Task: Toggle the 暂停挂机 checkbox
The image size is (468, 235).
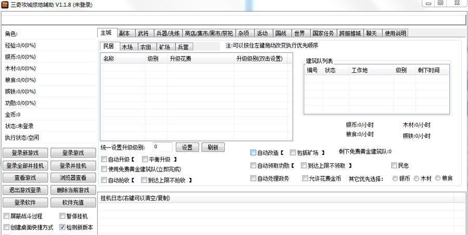Action: point(62,216)
